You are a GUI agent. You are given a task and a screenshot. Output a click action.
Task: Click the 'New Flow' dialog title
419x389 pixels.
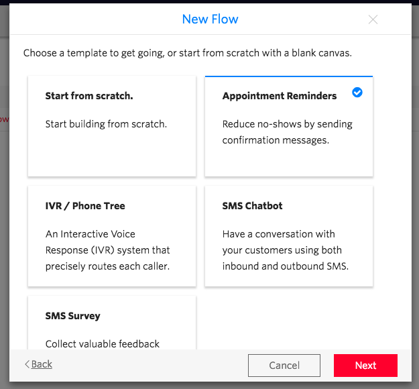point(210,19)
